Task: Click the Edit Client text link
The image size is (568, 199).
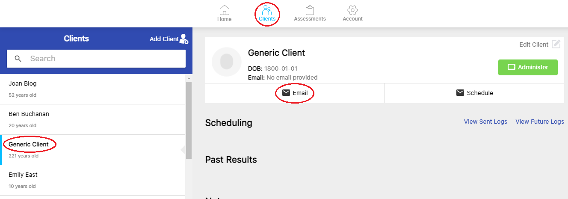Action: pyautogui.click(x=534, y=45)
